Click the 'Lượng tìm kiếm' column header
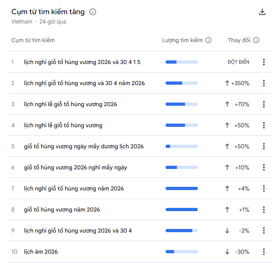Viewport: 274px width, 263px height. point(182,40)
